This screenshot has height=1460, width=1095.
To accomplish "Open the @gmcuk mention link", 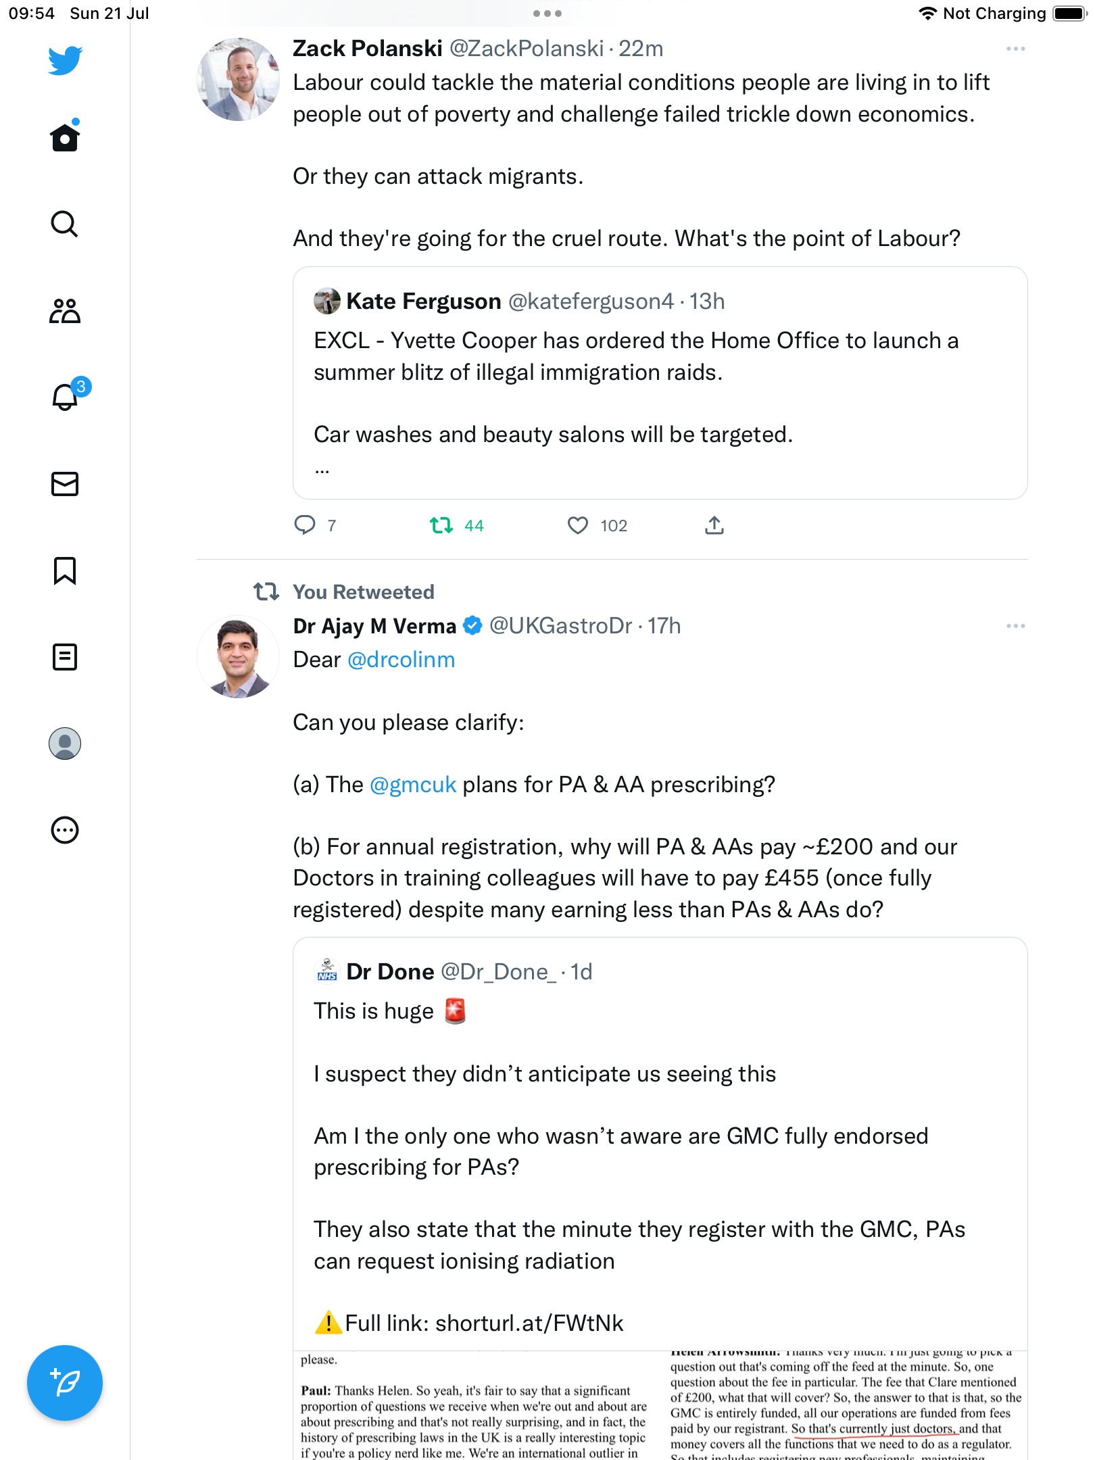I will [413, 785].
